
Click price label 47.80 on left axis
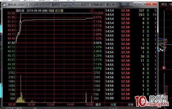tap(11, 43)
